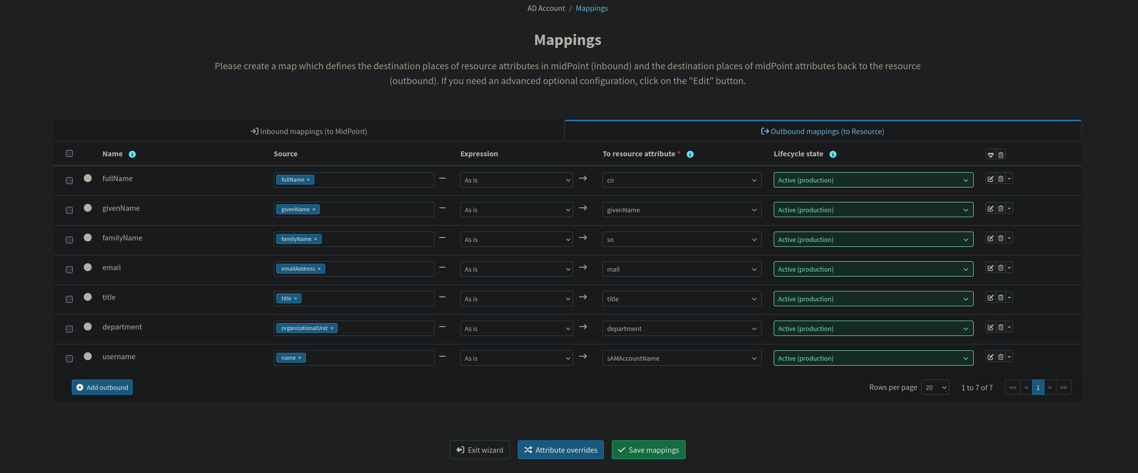Click the title row source input field
This screenshot has height=473, width=1138.
click(x=354, y=298)
